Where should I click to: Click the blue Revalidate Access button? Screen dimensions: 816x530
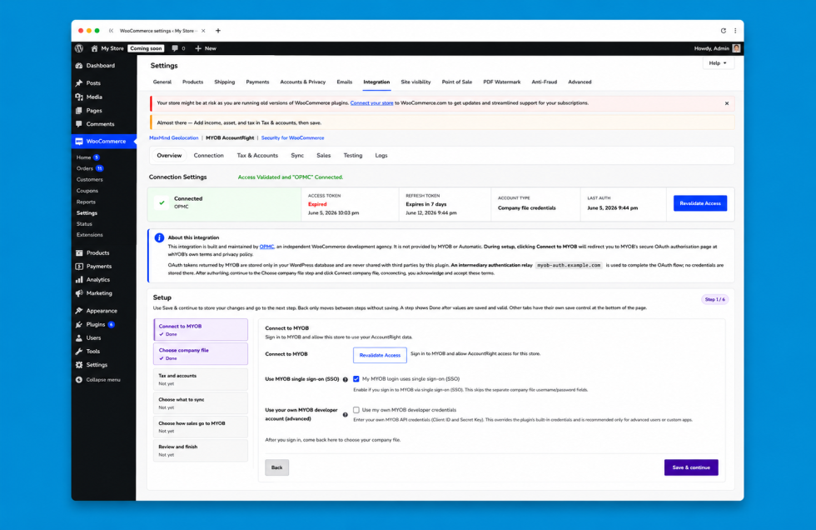[700, 203]
